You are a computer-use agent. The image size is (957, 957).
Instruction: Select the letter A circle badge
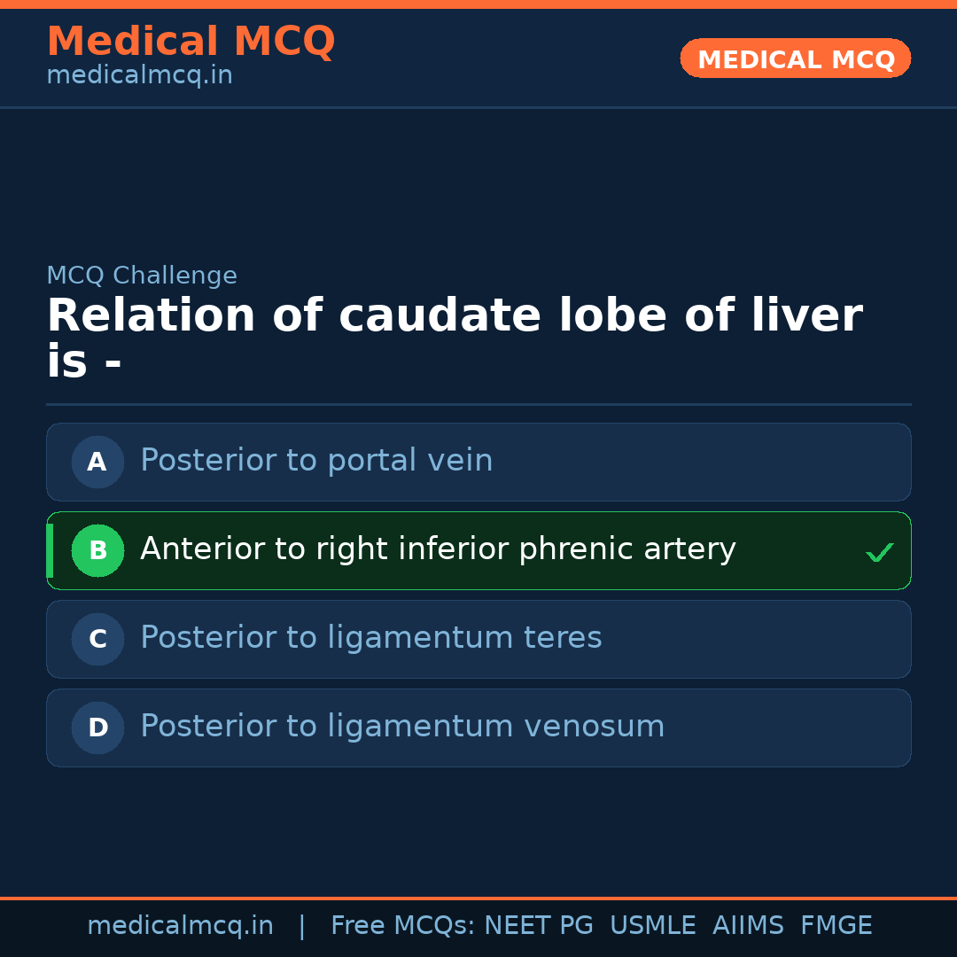point(97,462)
